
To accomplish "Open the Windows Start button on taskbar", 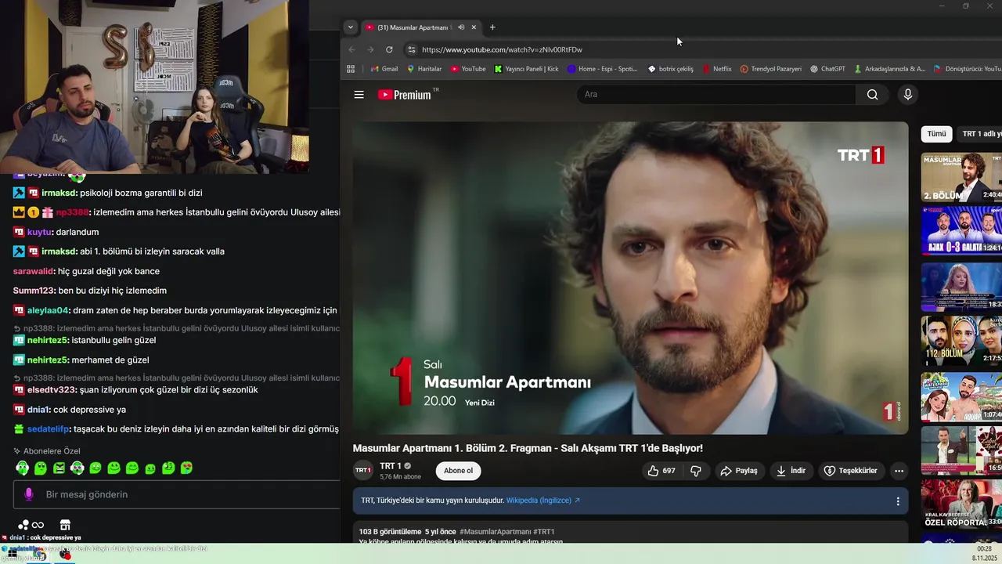I will (x=13, y=554).
